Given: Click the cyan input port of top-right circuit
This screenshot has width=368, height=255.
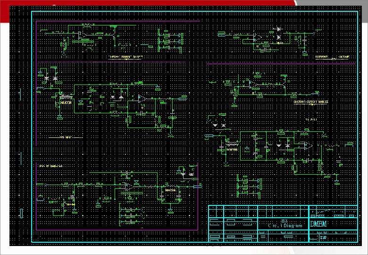Looking at the screenshot, I should pos(221,35).
